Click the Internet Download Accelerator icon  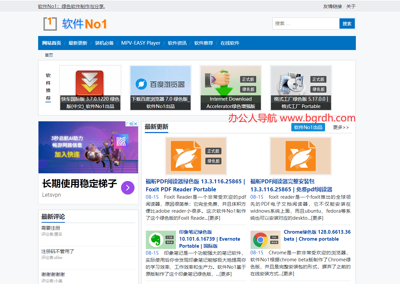tap(221, 82)
